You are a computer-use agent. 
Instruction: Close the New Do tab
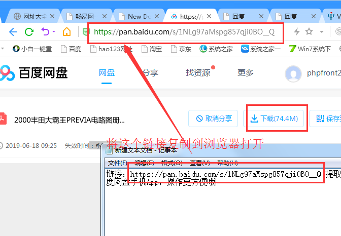coord(157,16)
